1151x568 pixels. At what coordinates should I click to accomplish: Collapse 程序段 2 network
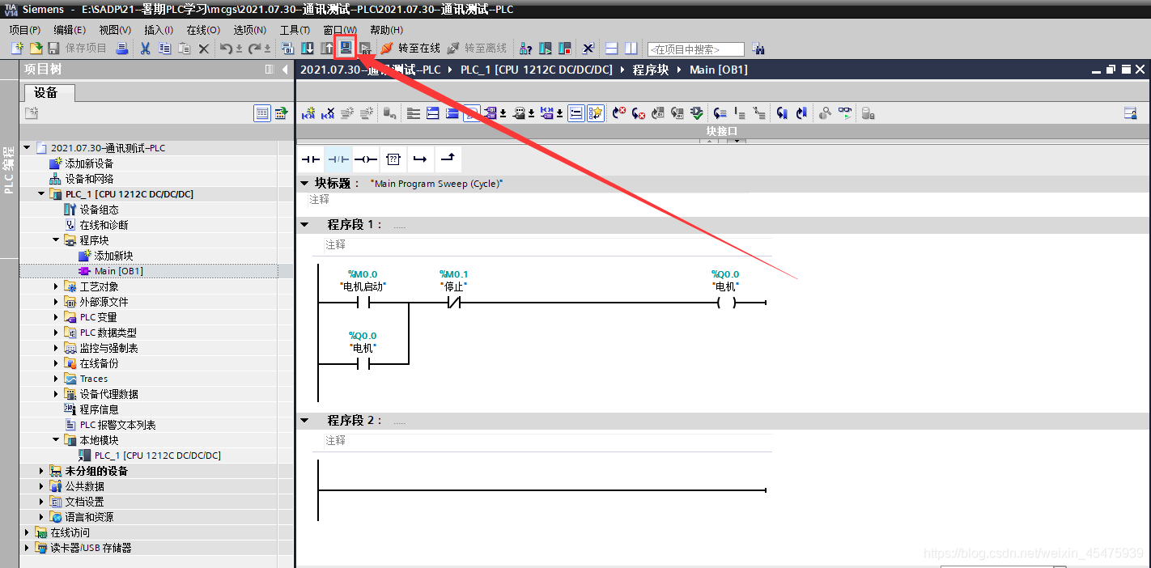[x=305, y=421]
